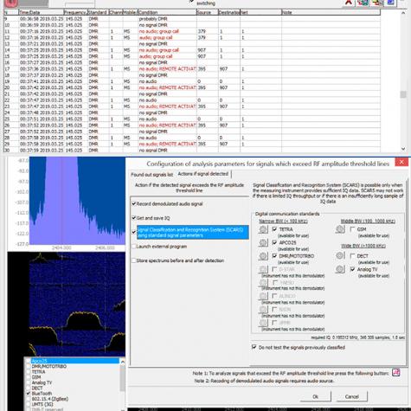Viewport: 411px width, 411px height.
Task: Open the TETRA demodulator settings gear
Action: (x=263, y=229)
